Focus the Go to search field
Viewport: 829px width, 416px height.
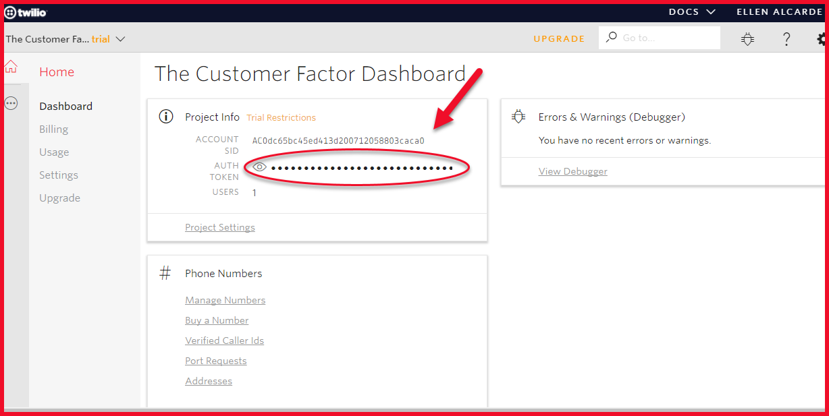click(x=660, y=38)
